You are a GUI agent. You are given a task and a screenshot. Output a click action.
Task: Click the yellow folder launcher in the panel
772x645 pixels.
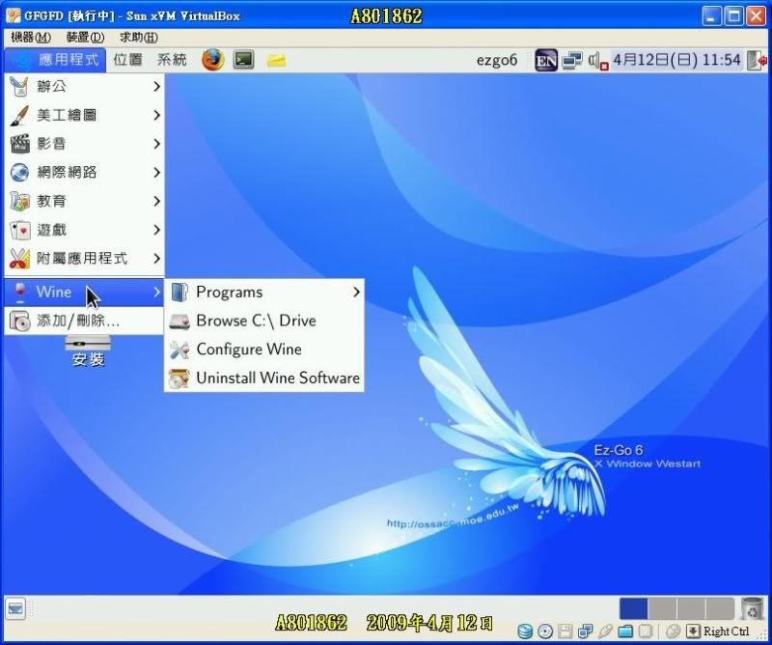[276, 61]
